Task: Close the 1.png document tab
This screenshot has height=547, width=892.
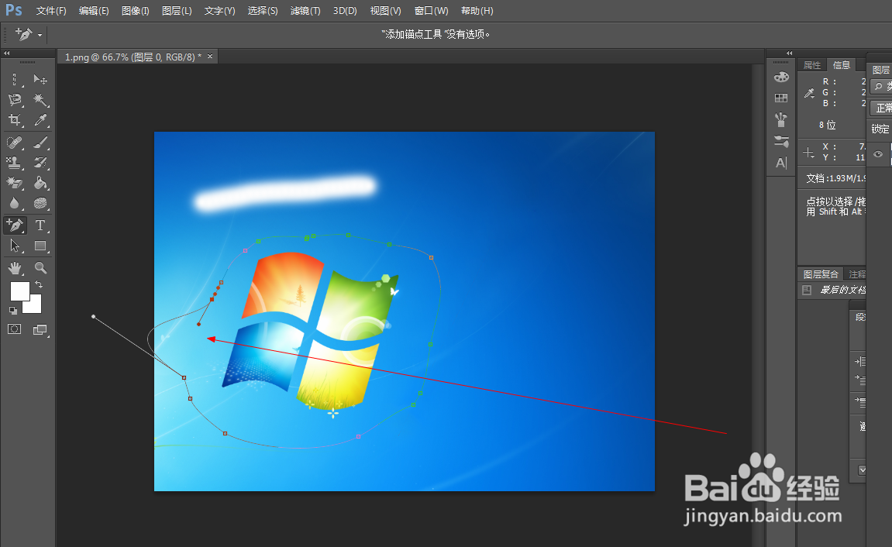Action: tap(210, 57)
